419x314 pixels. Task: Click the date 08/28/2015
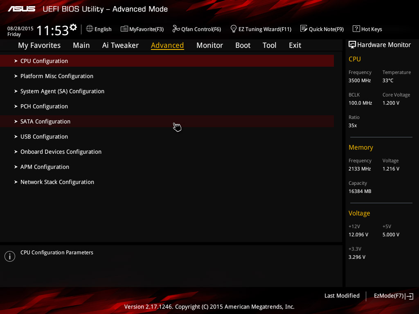click(x=20, y=28)
